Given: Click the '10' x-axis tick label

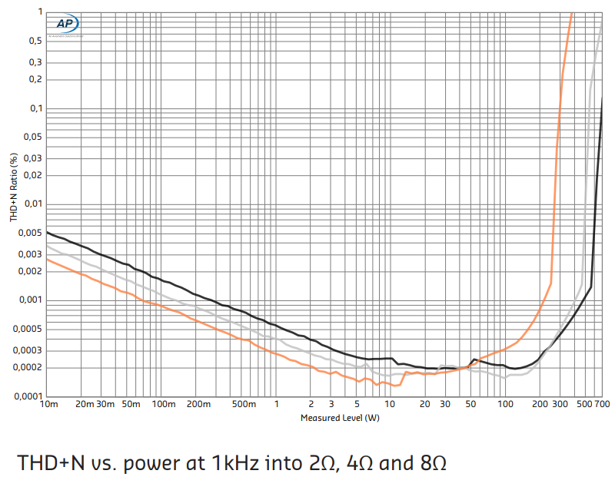Looking at the screenshot, I should 390,404.
